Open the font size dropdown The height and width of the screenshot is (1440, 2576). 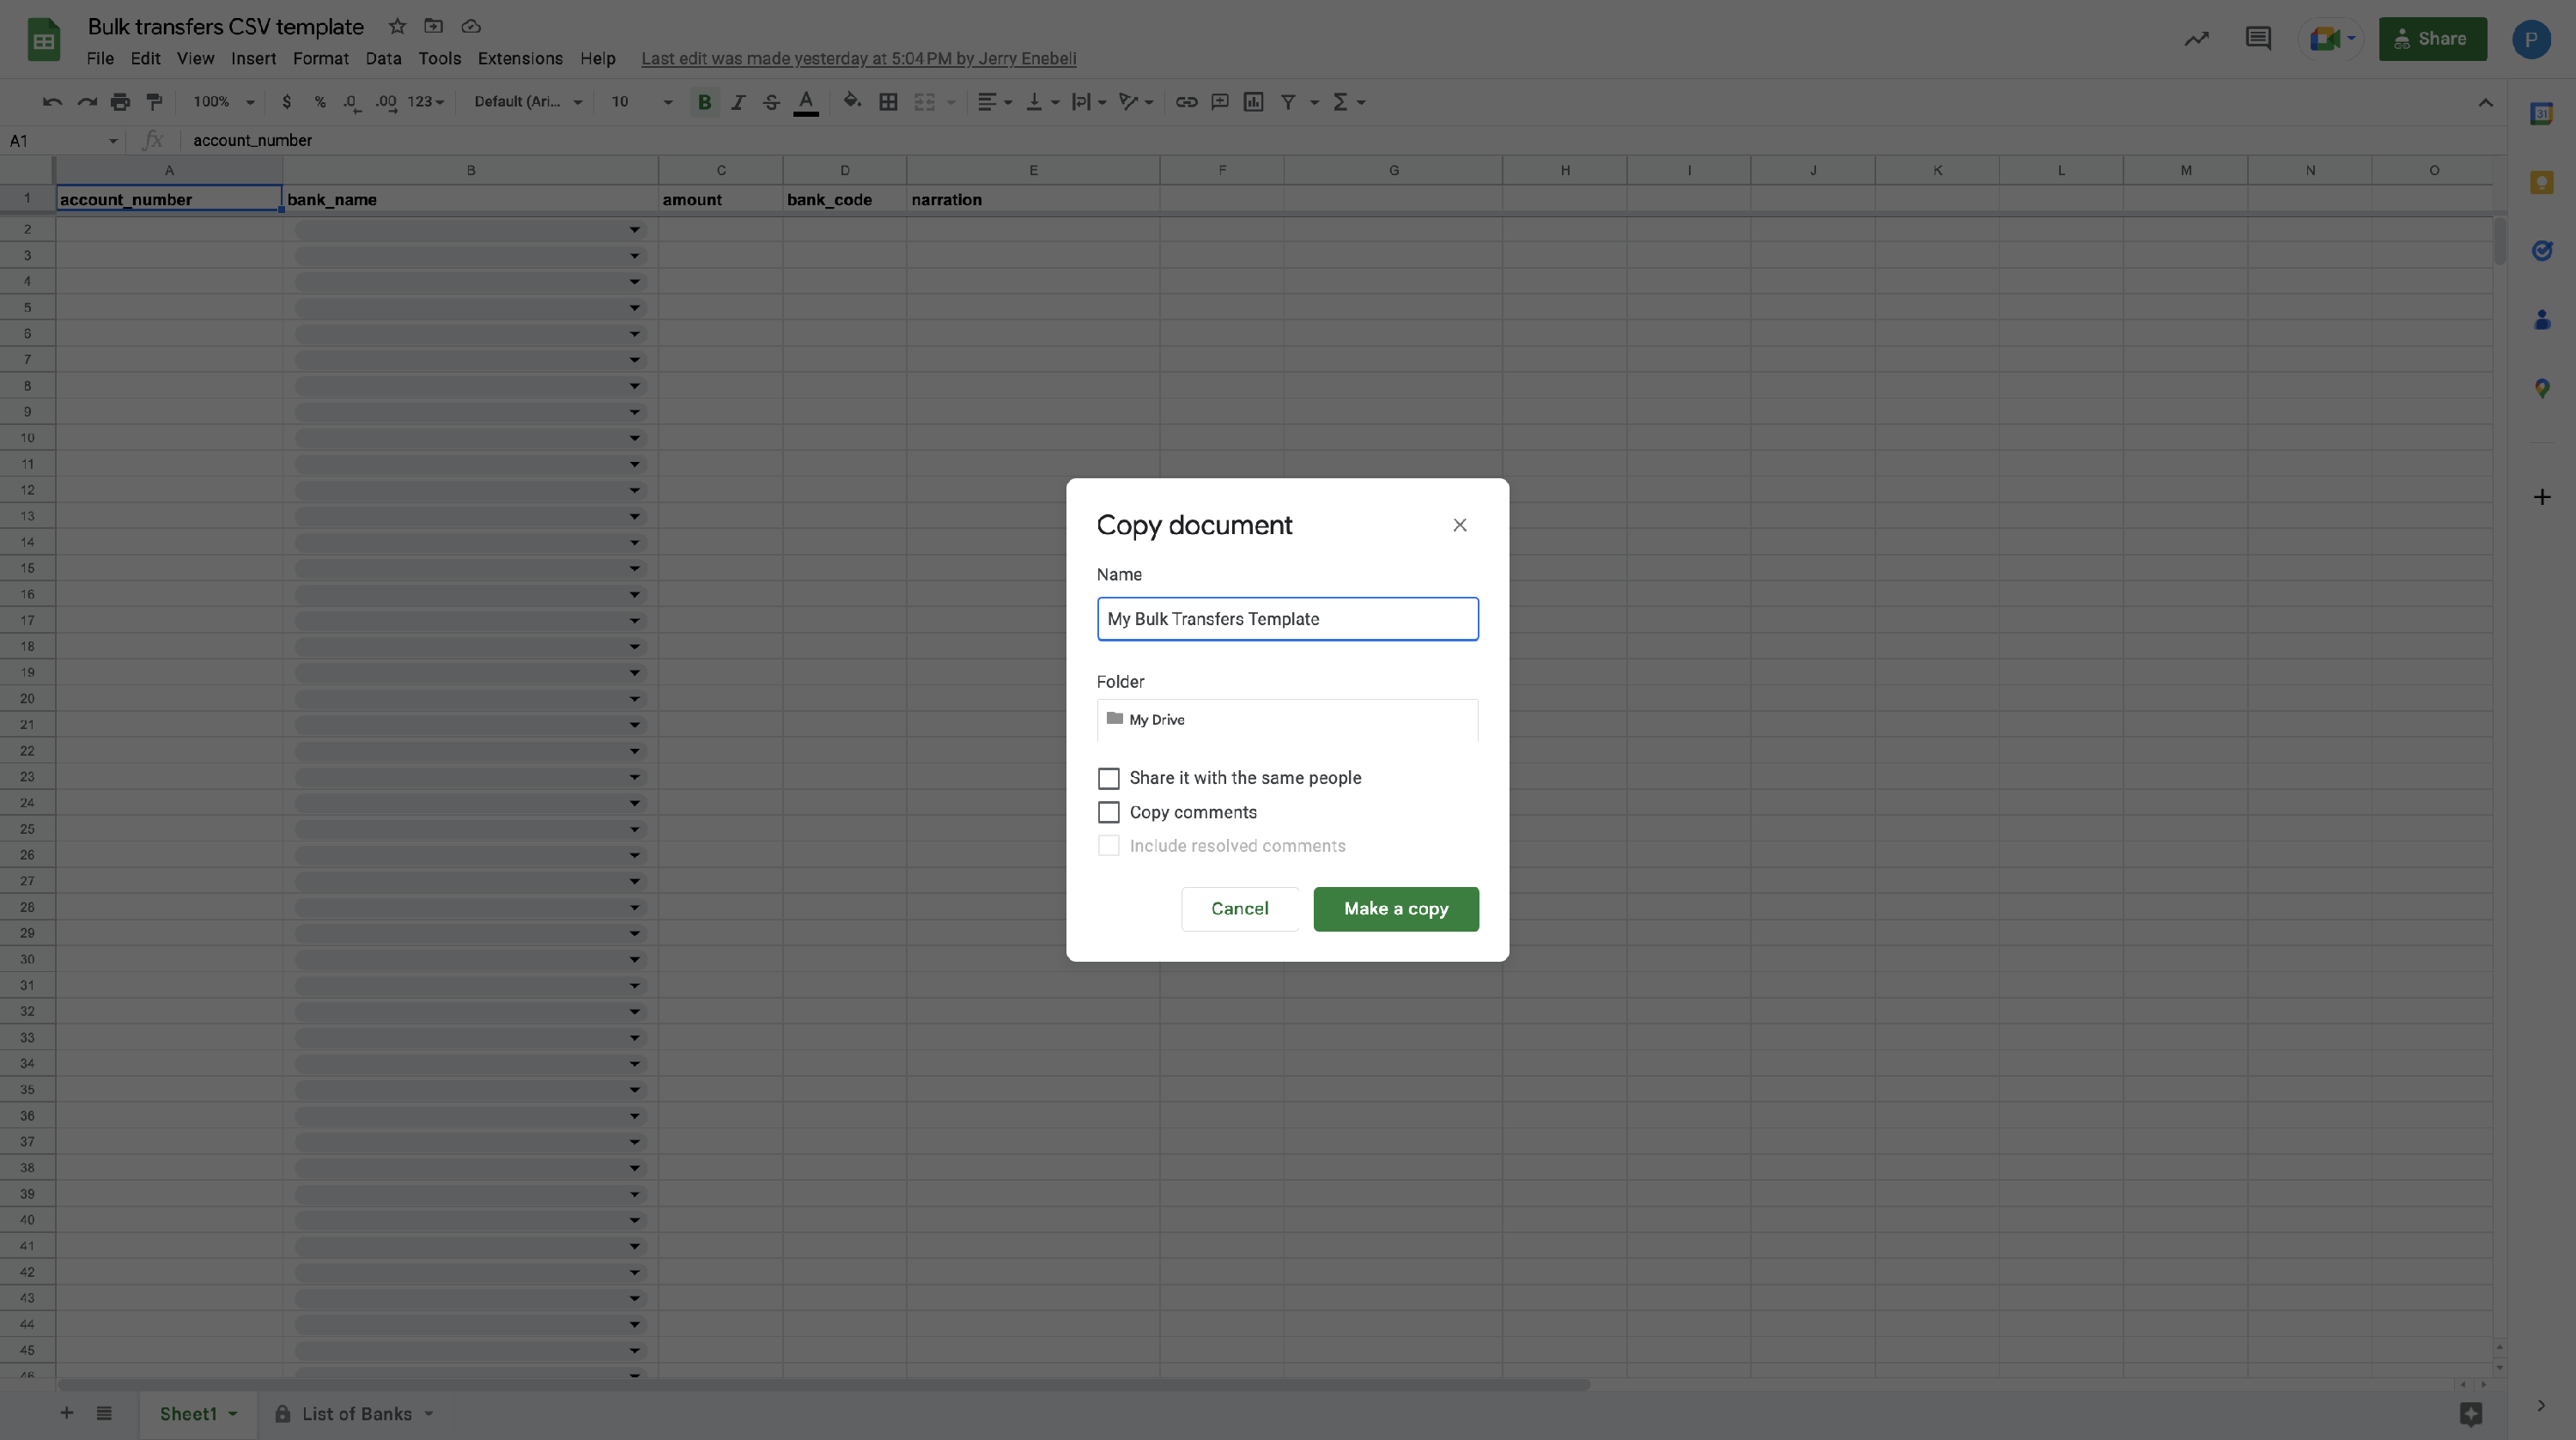coord(667,102)
